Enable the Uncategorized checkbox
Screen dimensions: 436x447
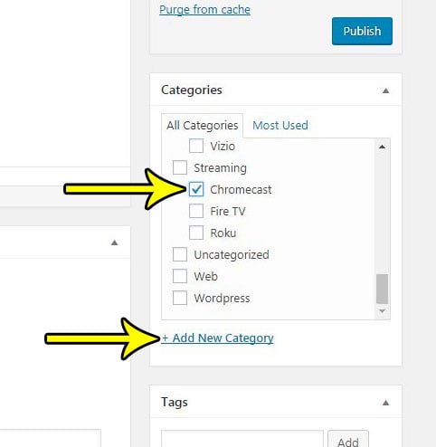180,254
